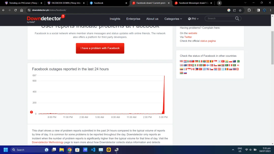The image size is (274, 154).
Task: Click the red question mark chart icon
Action: (x=31, y=112)
